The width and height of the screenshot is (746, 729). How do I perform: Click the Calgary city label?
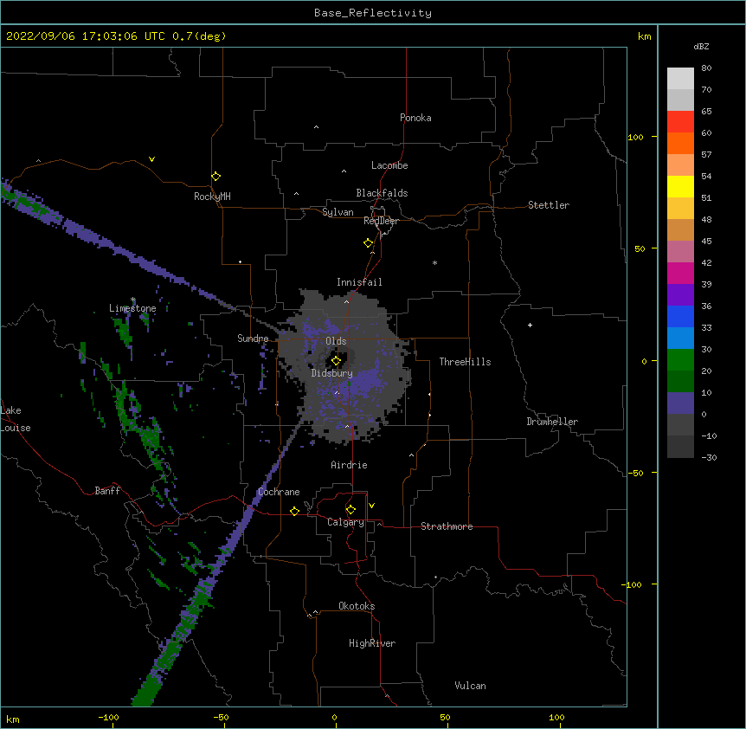tap(345, 522)
